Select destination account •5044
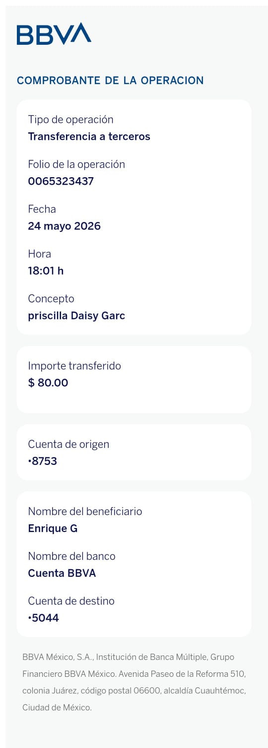 coord(44,618)
